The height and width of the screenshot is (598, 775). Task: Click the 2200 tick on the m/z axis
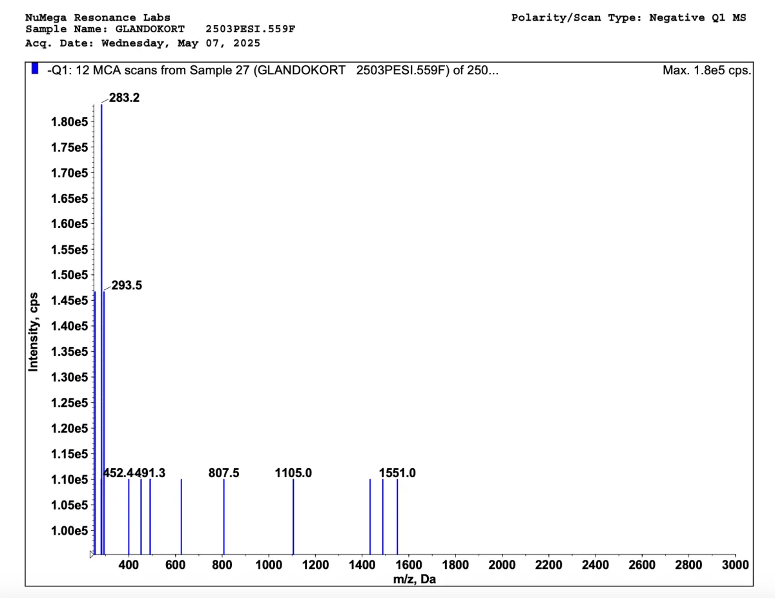(x=548, y=565)
